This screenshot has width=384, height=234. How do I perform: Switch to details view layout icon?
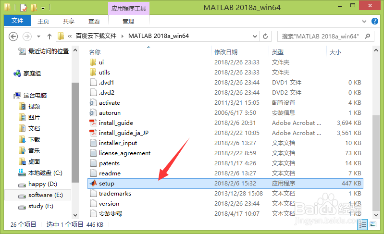pos(363,224)
